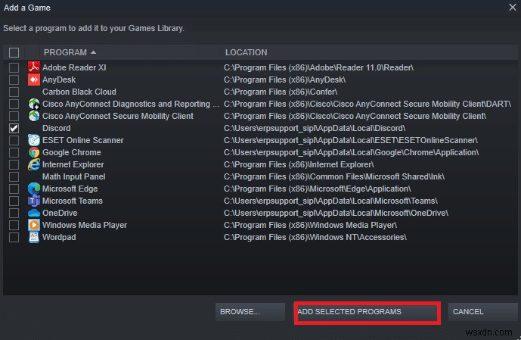Check the ESET Online Scanner checkbox
Viewport: 521px width, 340px height.
pyautogui.click(x=14, y=140)
